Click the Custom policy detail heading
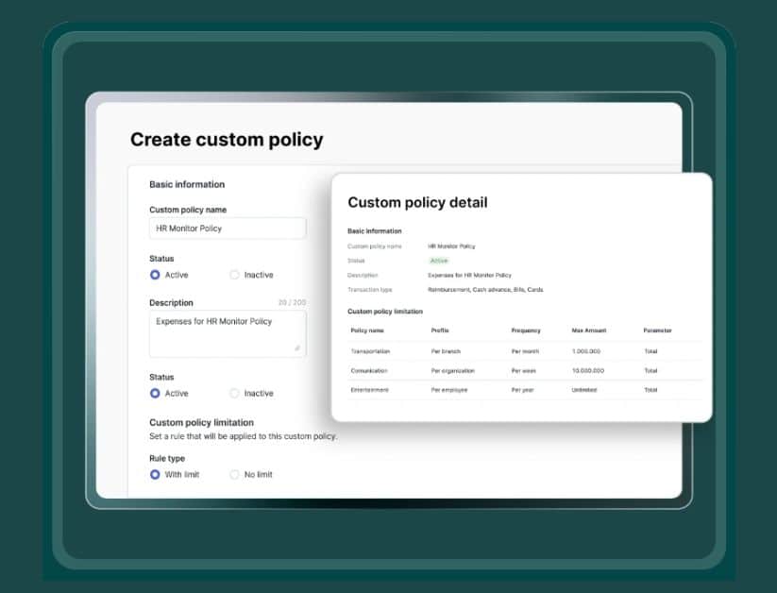Viewport: 777px width, 593px height. pos(417,202)
